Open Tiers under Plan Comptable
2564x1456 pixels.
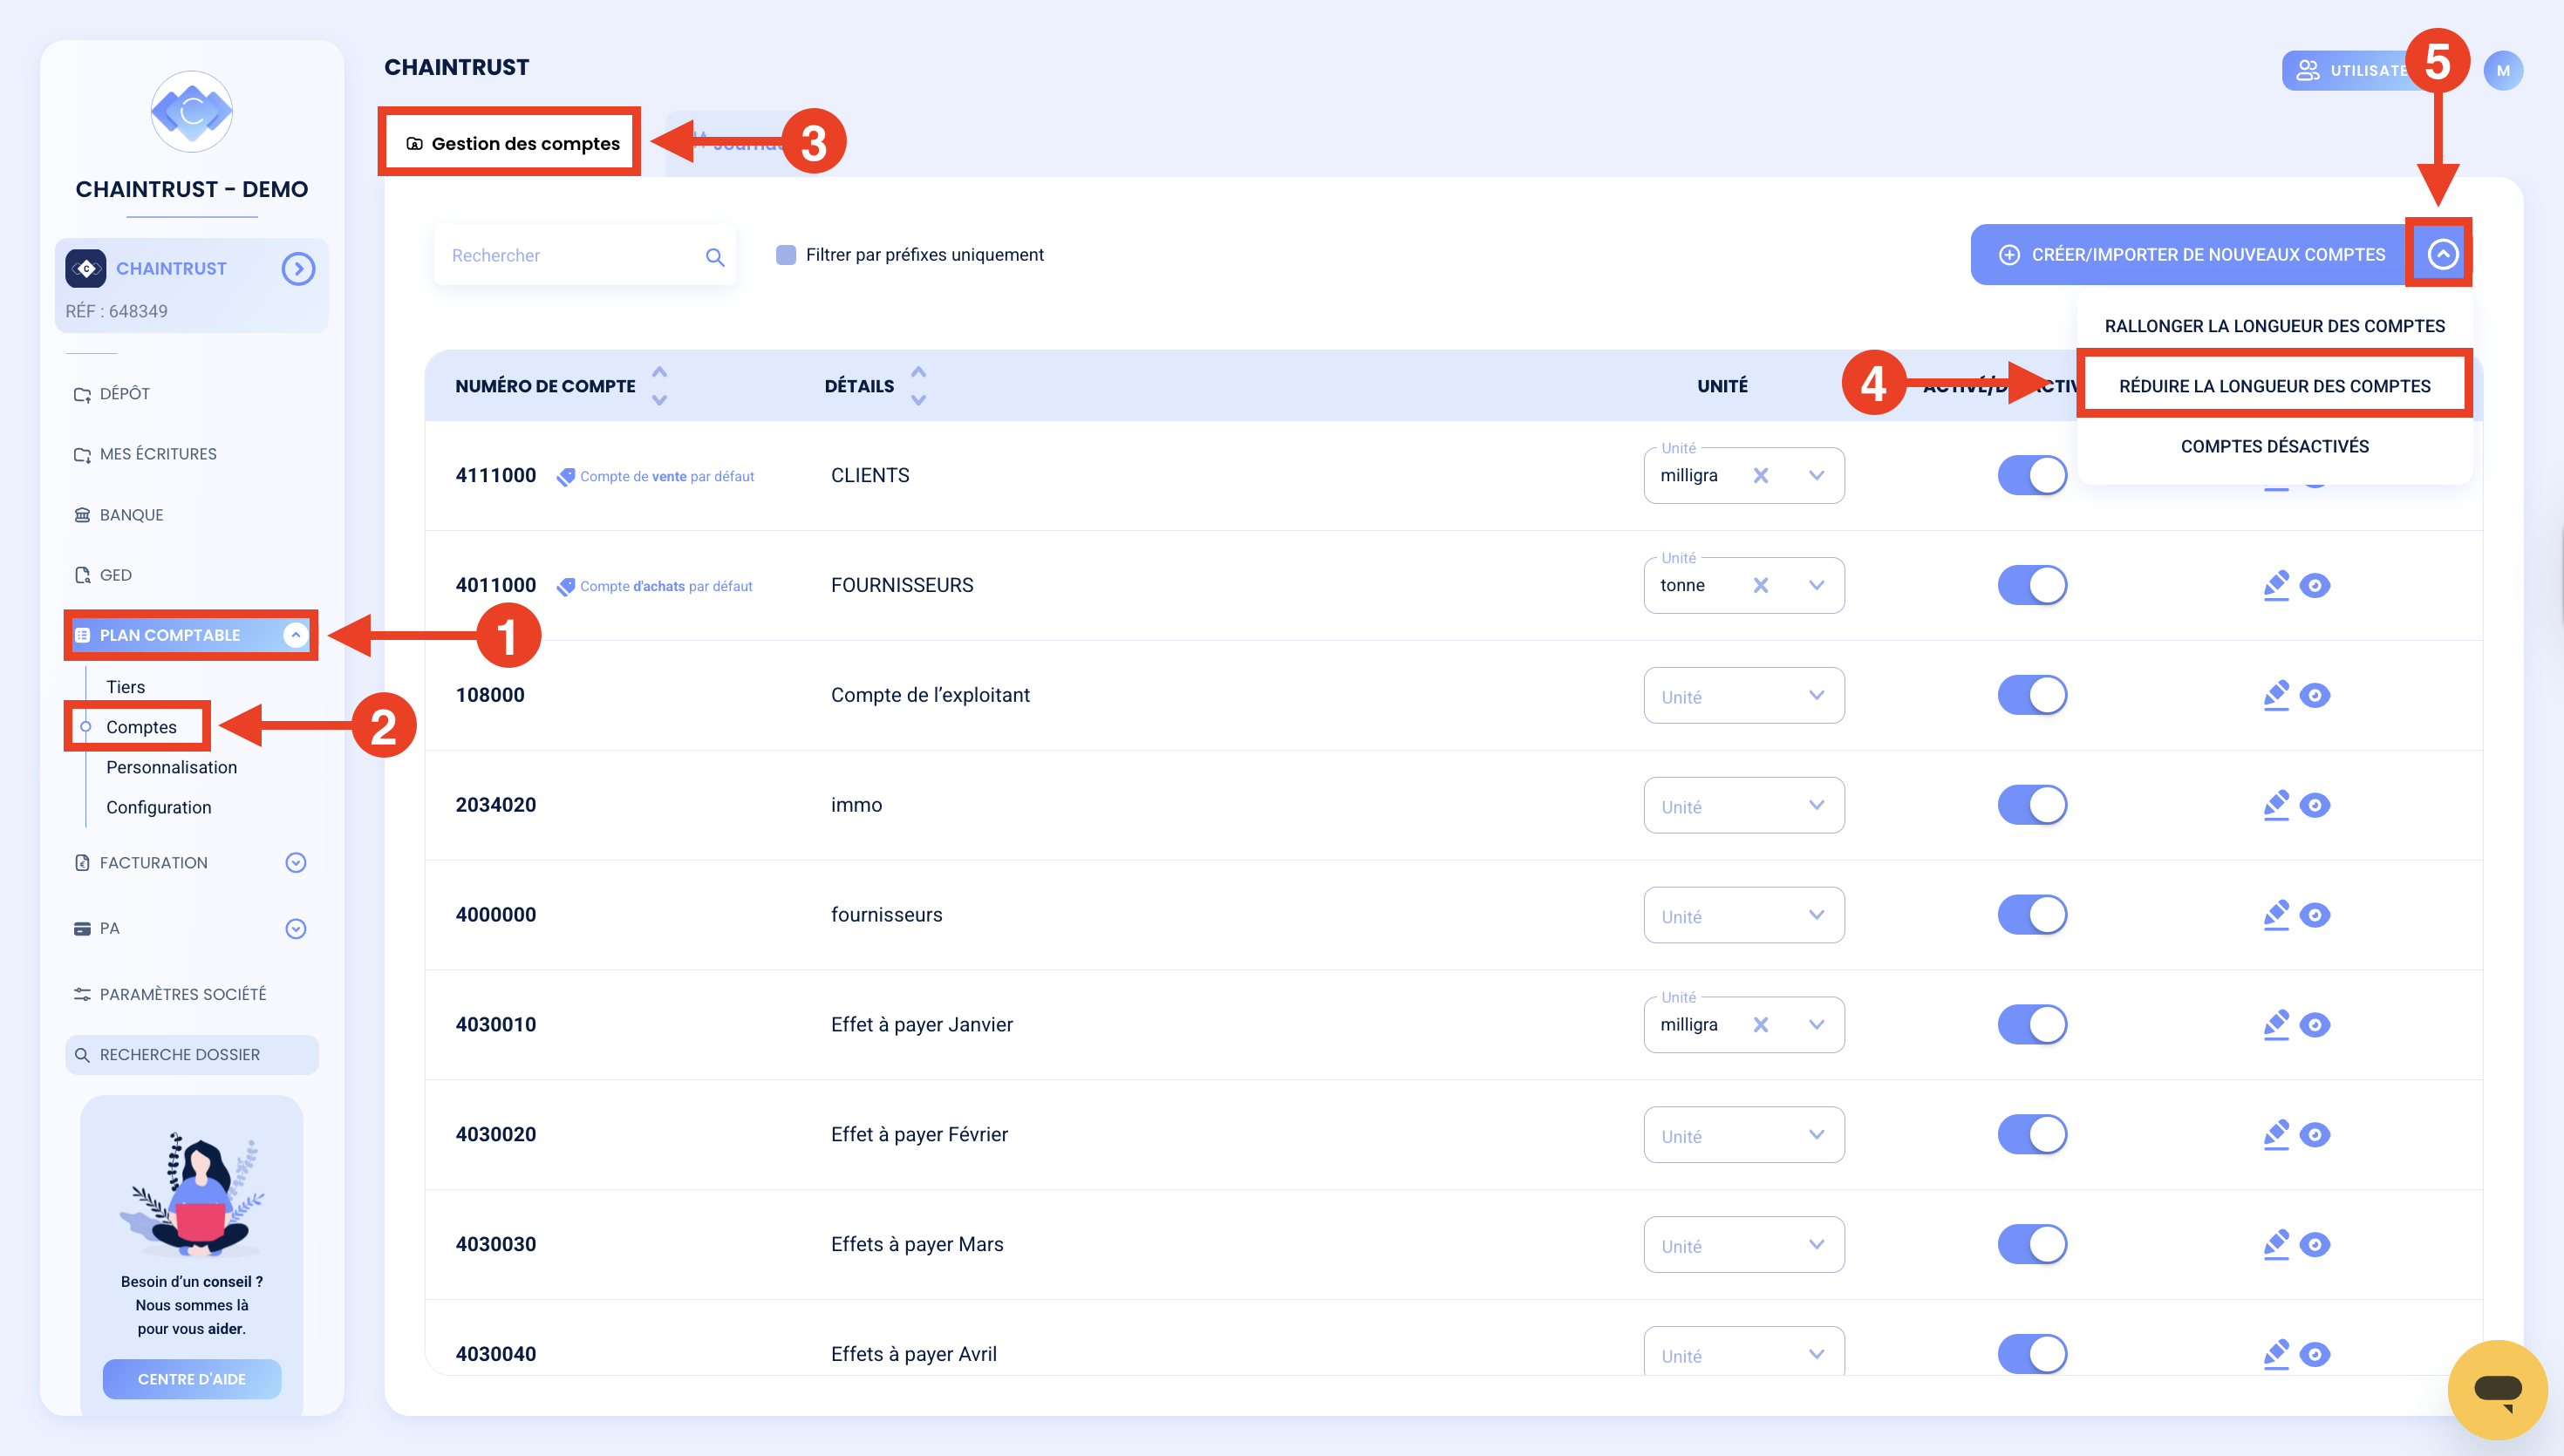(x=125, y=687)
